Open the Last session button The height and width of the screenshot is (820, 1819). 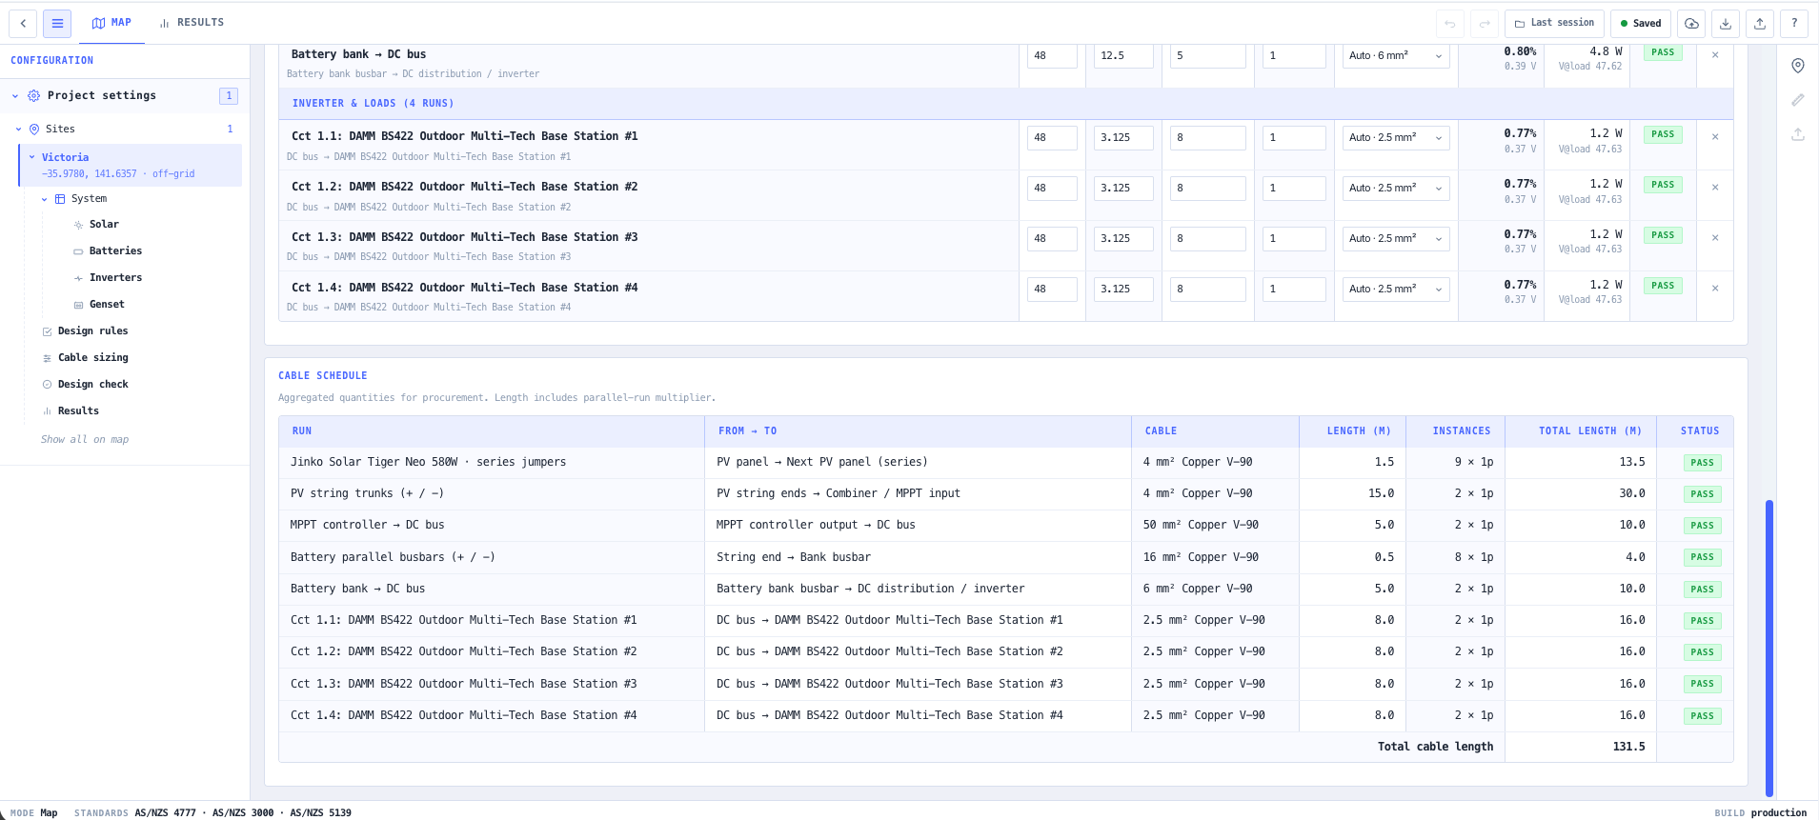[x=1554, y=23]
